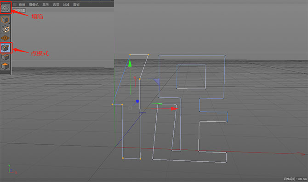The height and width of the screenshot is (182, 308).
Task: Click the Make Editable (塌陷) icon
Action: click(6, 8)
